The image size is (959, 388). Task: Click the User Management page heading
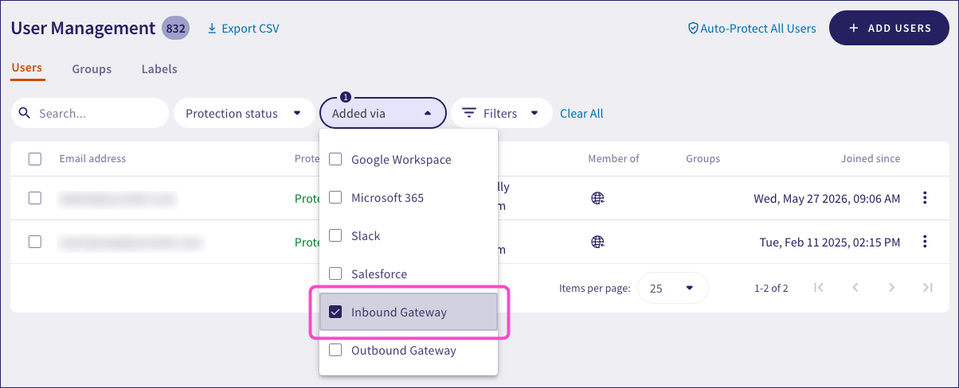(83, 29)
